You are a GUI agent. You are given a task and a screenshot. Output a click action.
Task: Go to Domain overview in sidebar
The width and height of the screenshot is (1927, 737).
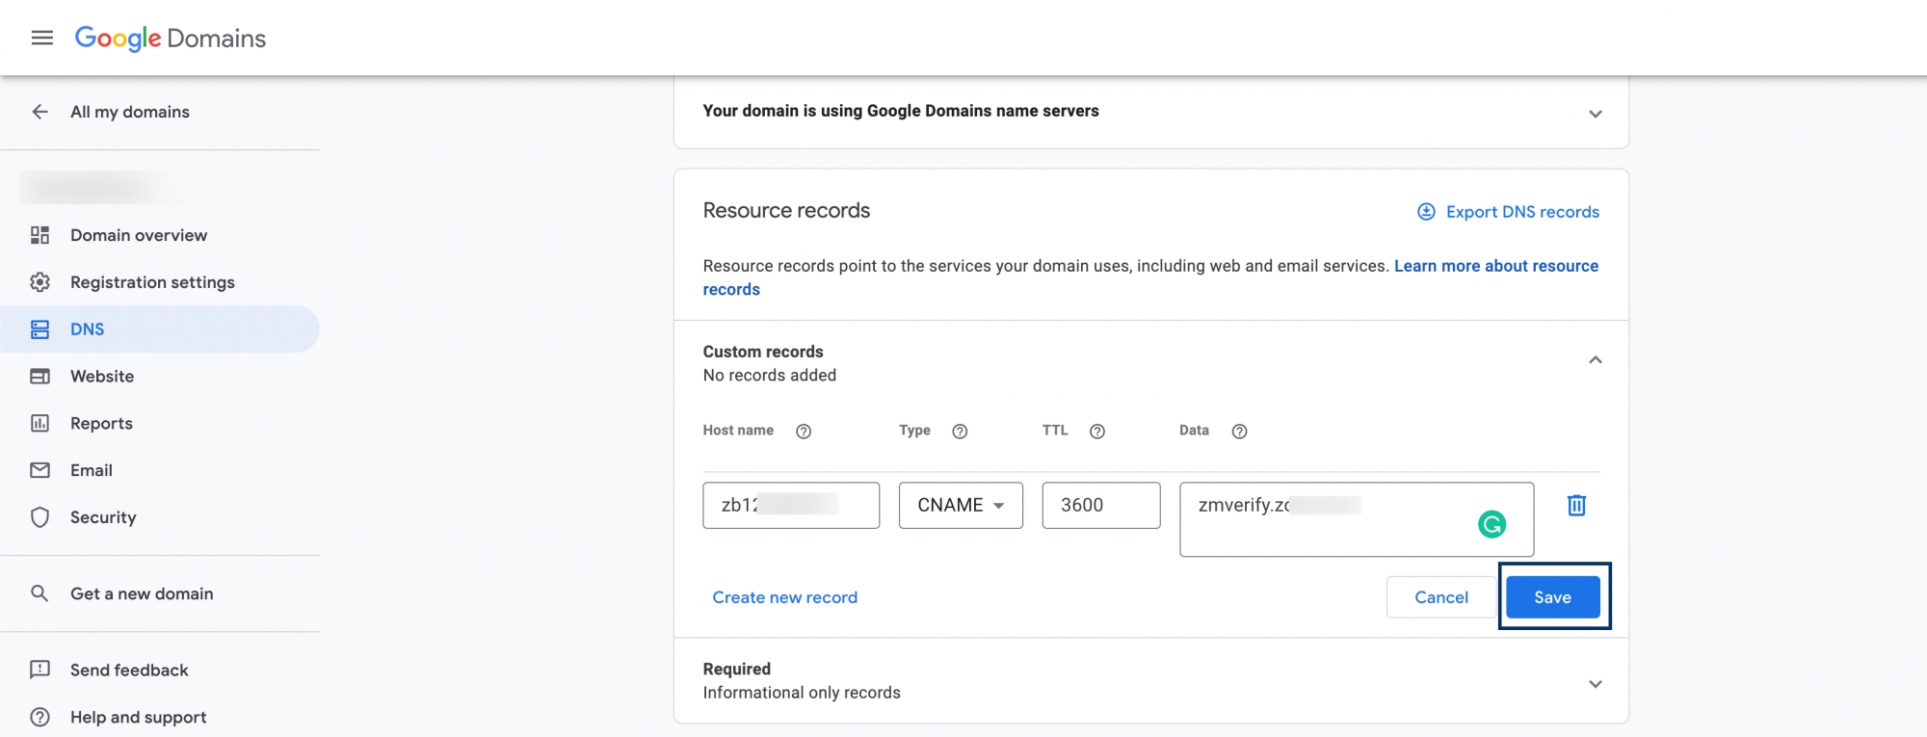tap(138, 235)
